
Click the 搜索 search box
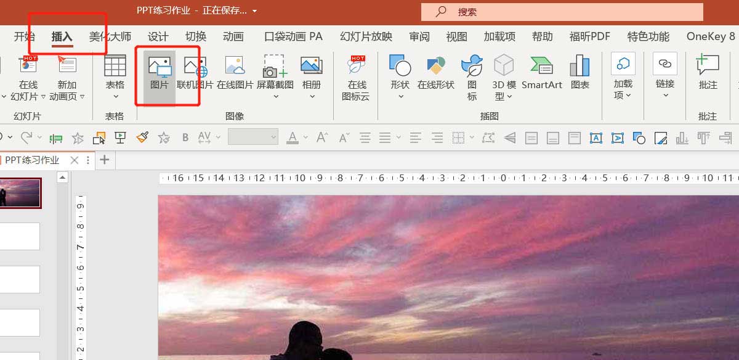click(x=562, y=12)
